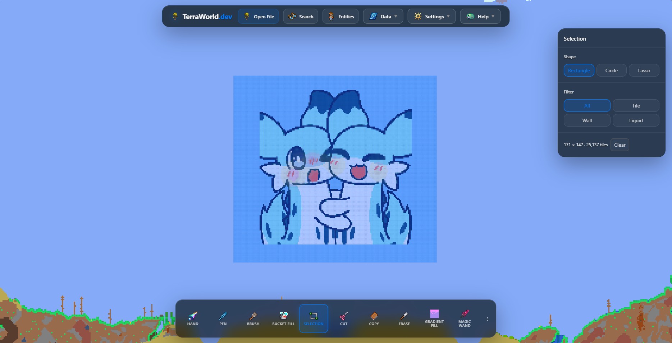Expand the Settings dropdown menu

[431, 17]
